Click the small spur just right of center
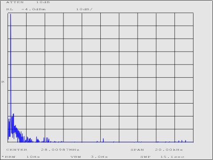Image resolution: width=213 pixels, height=160 pixels. [103, 140]
